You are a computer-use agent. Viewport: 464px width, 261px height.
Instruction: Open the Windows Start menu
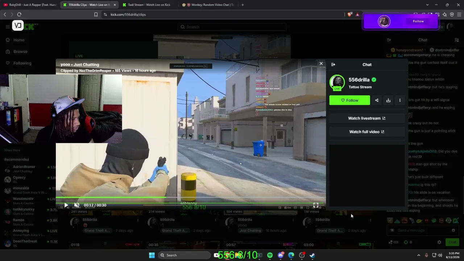coord(152,255)
